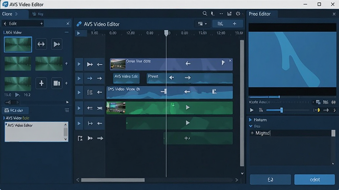Click the layout stack icon beside the gear
The image size is (339, 190).
click(229, 14)
